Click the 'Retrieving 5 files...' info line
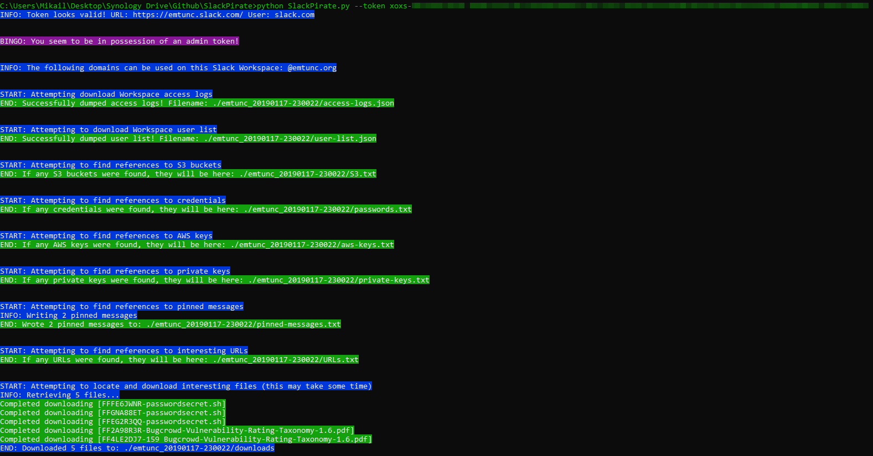 (x=60, y=395)
